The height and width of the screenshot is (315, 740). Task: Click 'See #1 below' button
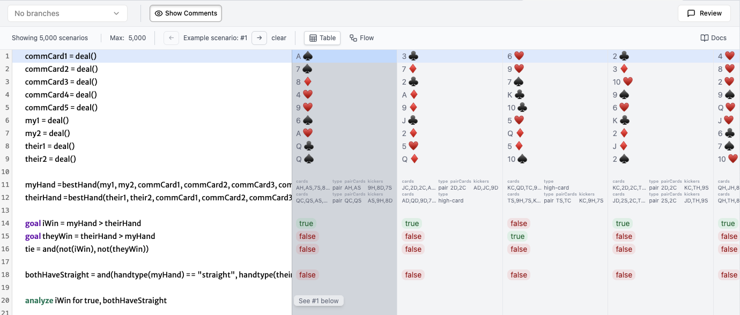[319, 301]
